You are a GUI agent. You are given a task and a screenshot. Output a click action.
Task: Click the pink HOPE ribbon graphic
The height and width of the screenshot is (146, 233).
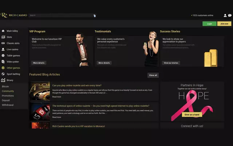(192, 105)
